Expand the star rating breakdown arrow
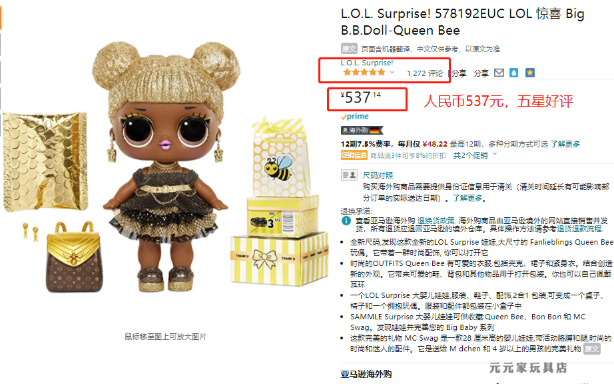This screenshot has height=384, width=614. [x=392, y=73]
